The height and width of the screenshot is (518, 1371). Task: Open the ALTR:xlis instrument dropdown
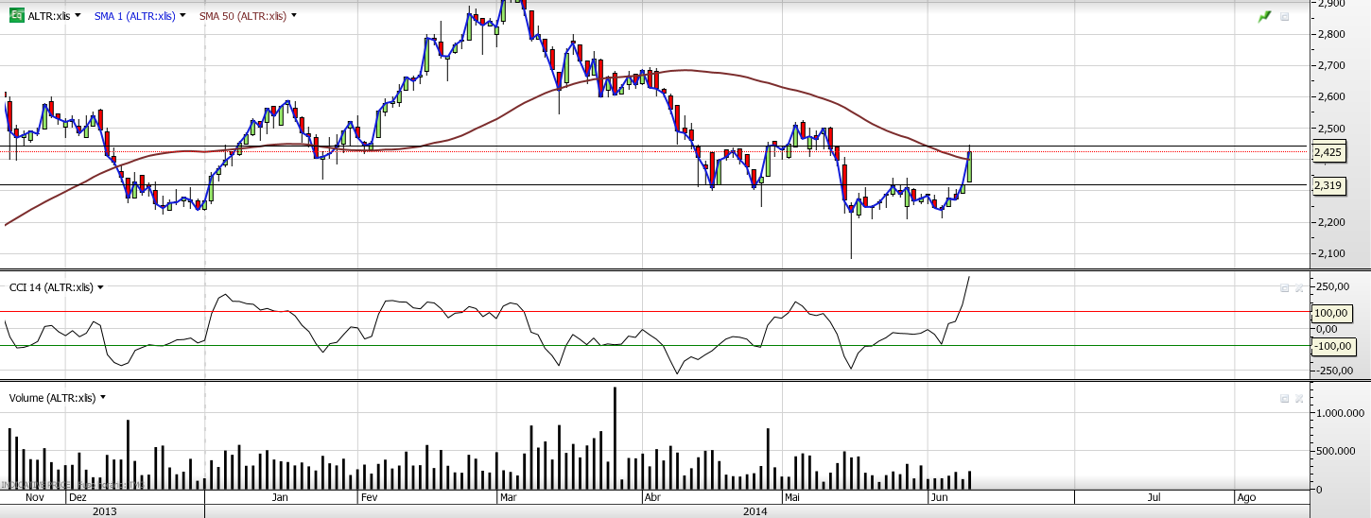click(78, 16)
